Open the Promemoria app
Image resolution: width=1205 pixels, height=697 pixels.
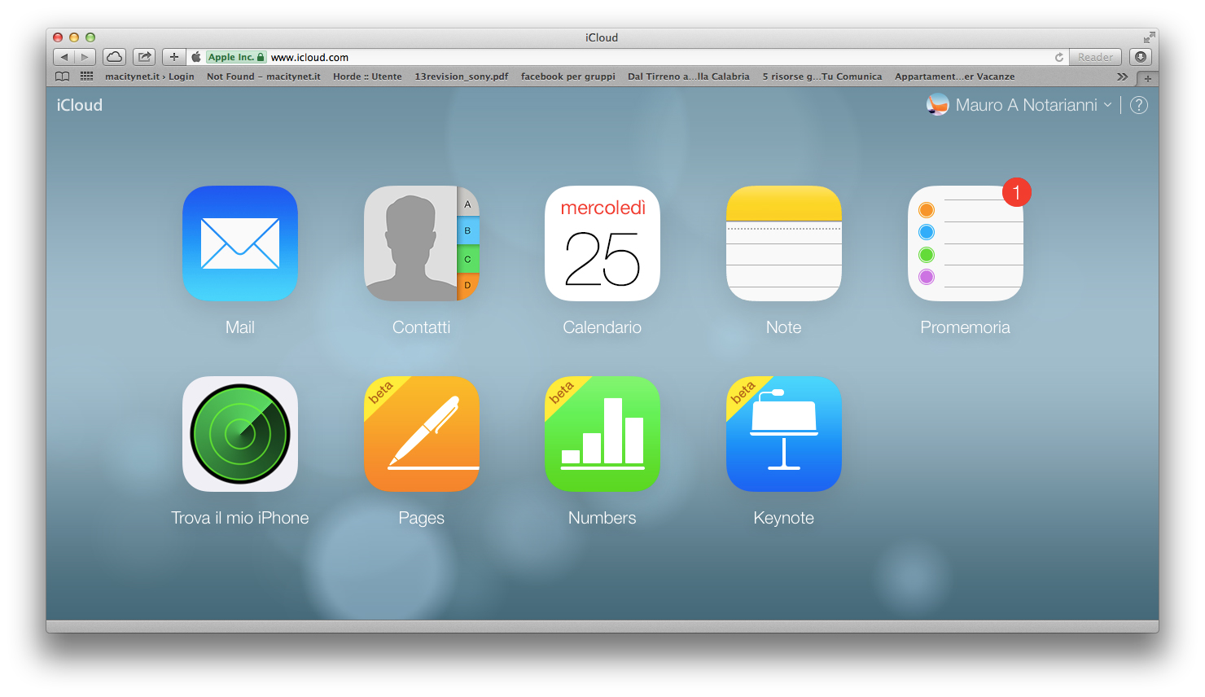[x=966, y=243]
